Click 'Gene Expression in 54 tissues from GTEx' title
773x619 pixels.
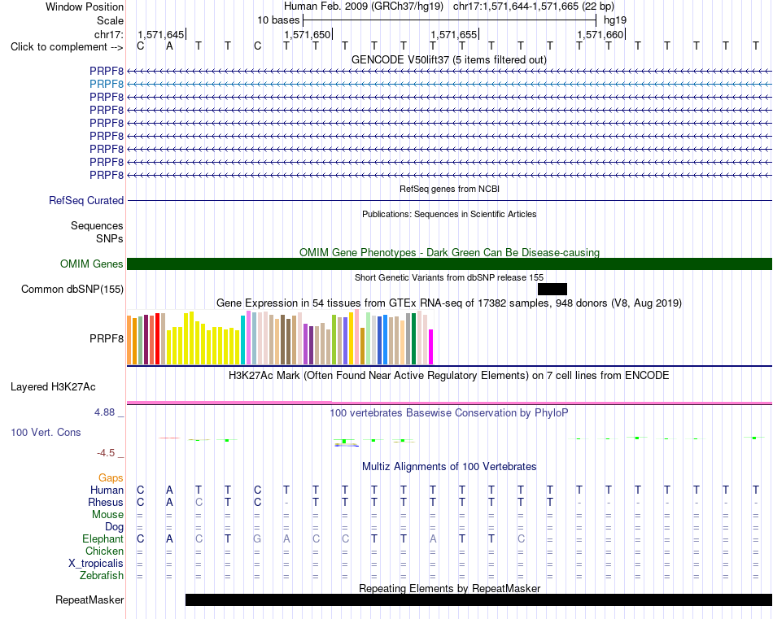pos(449,303)
